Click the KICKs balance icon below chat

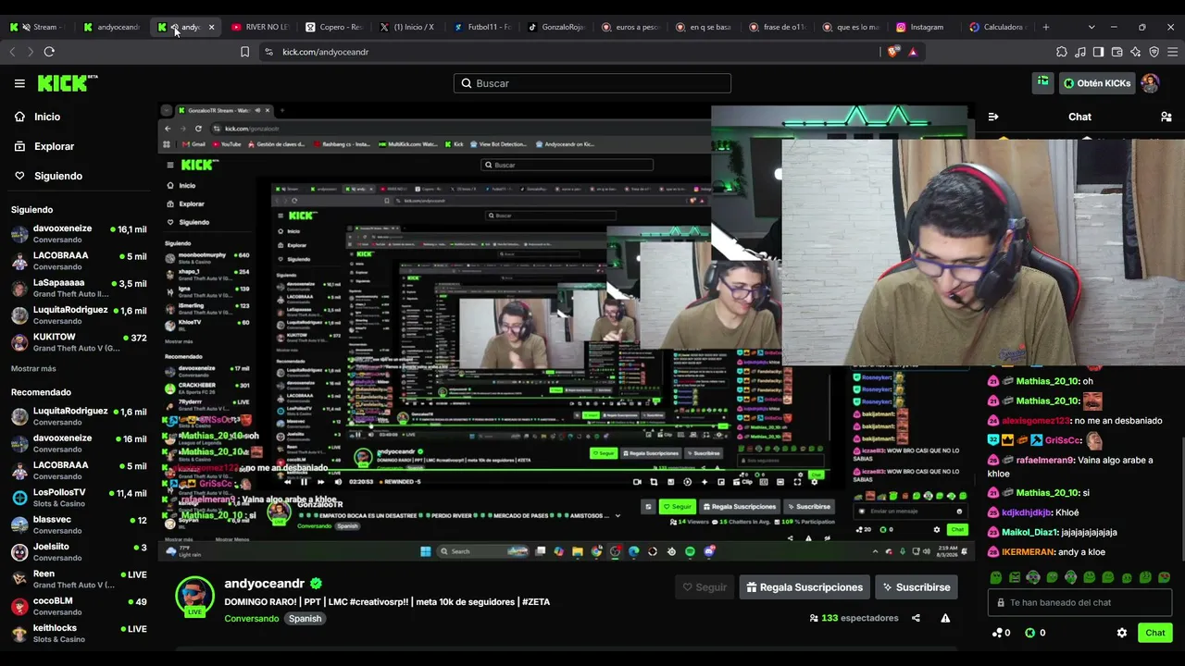point(1029,633)
